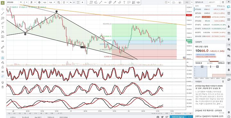Open the ideas lightbulb panel in right sidebar
The width and height of the screenshot is (231, 118).
tap(229, 39)
